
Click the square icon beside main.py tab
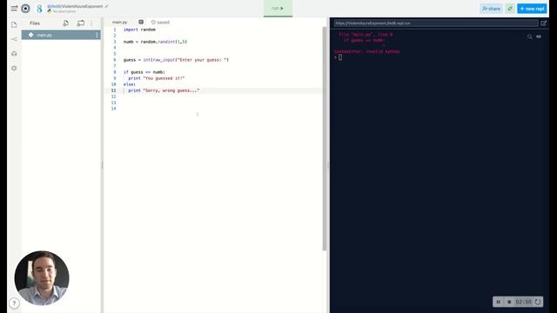point(141,22)
